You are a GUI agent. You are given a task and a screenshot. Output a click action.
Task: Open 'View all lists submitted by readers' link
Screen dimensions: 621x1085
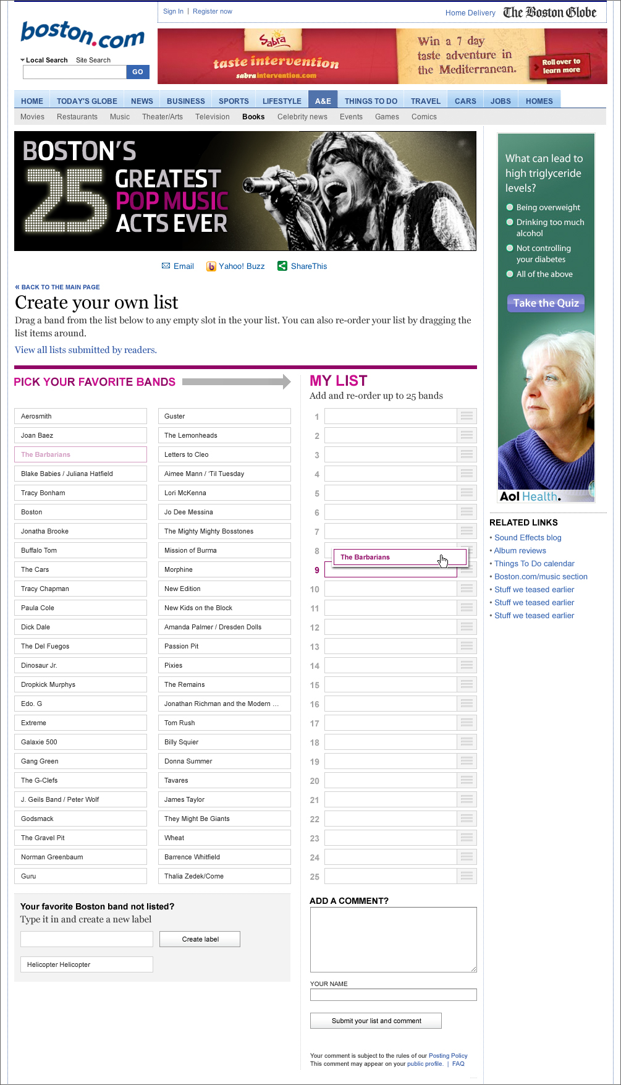click(86, 350)
